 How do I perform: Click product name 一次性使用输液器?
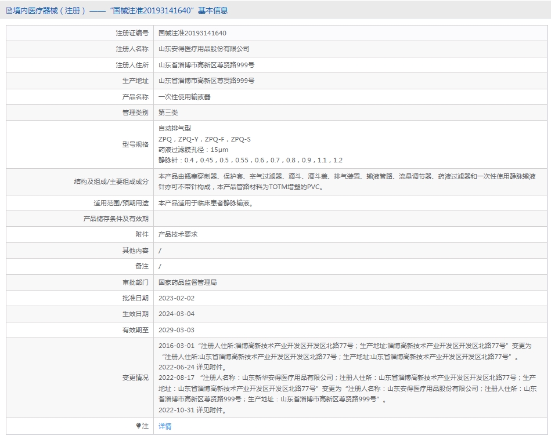pos(185,97)
